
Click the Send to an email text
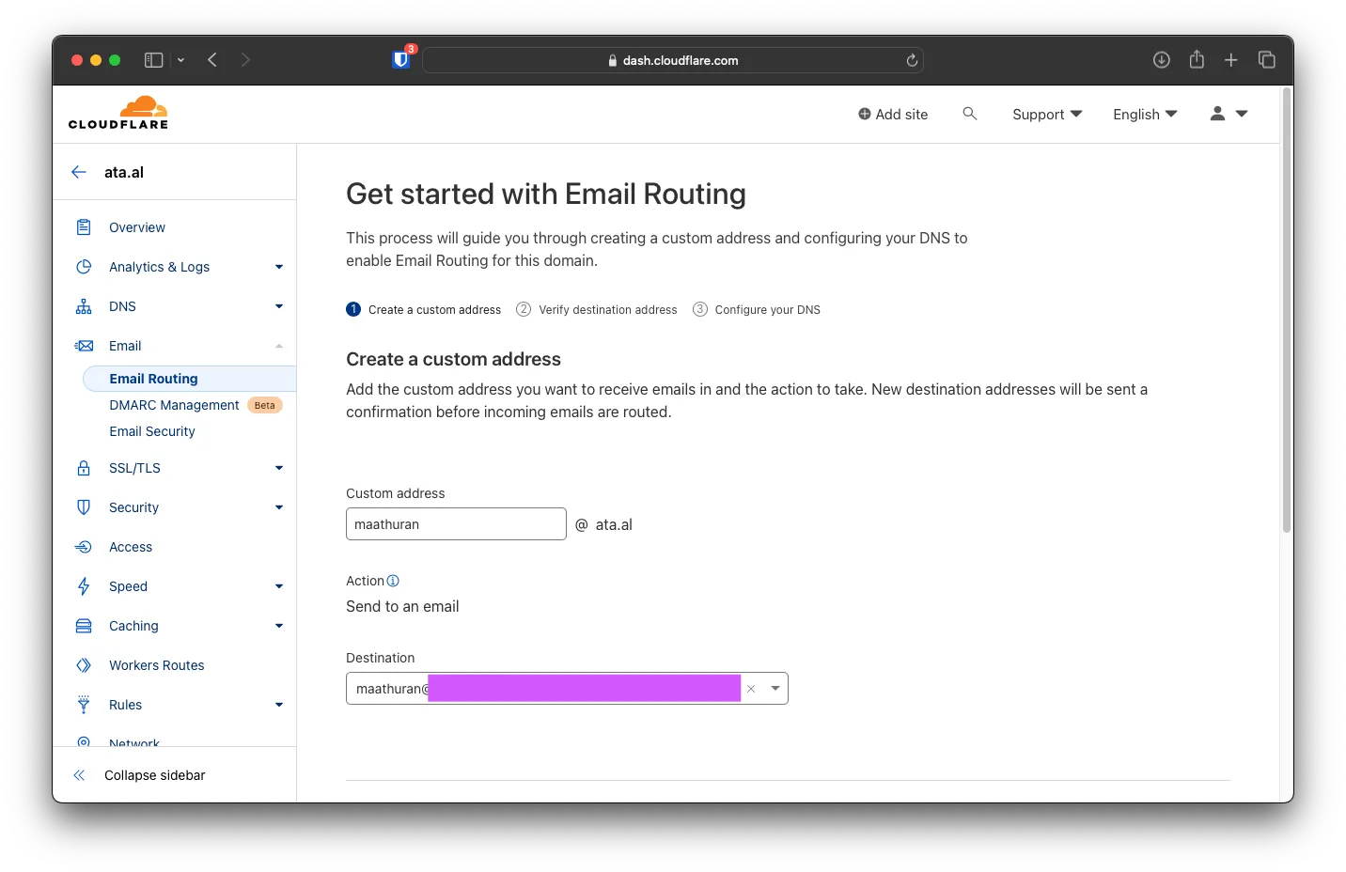click(x=402, y=606)
